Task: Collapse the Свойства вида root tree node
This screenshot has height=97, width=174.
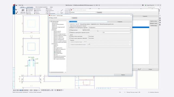Action: pos(50,22)
